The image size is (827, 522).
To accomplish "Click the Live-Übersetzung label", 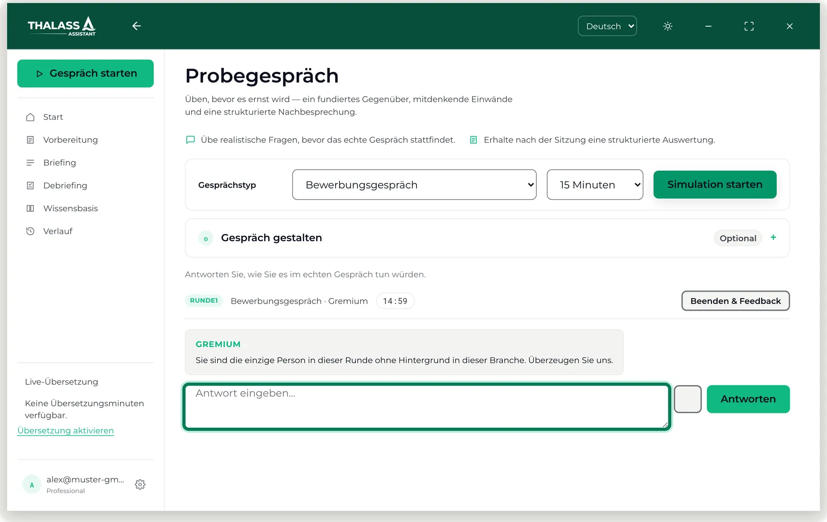I will pos(61,382).
